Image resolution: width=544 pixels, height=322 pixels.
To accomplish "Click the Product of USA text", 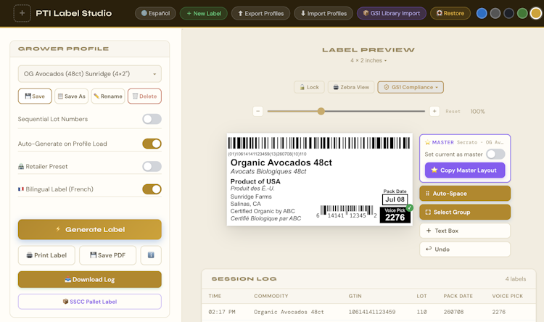I will [255, 181].
